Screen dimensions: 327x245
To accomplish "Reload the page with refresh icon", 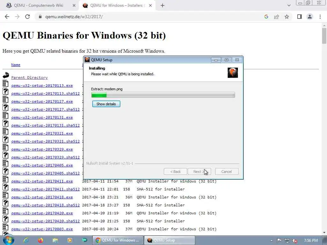I will click(27, 17).
